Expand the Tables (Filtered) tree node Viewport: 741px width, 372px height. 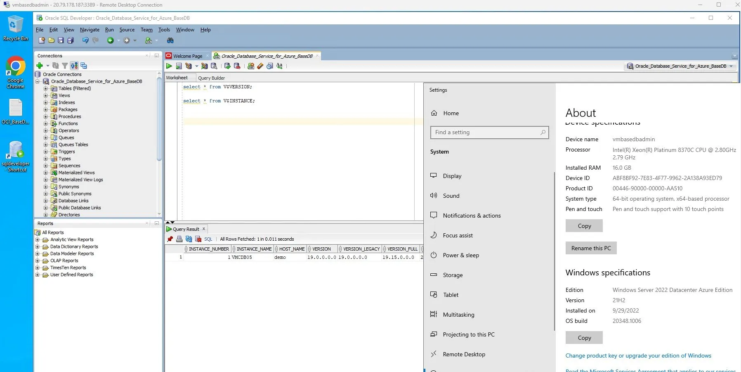click(x=46, y=88)
